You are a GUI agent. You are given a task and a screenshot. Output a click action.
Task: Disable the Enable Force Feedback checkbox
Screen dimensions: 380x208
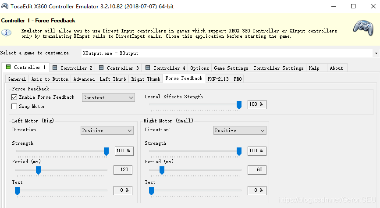14,97
